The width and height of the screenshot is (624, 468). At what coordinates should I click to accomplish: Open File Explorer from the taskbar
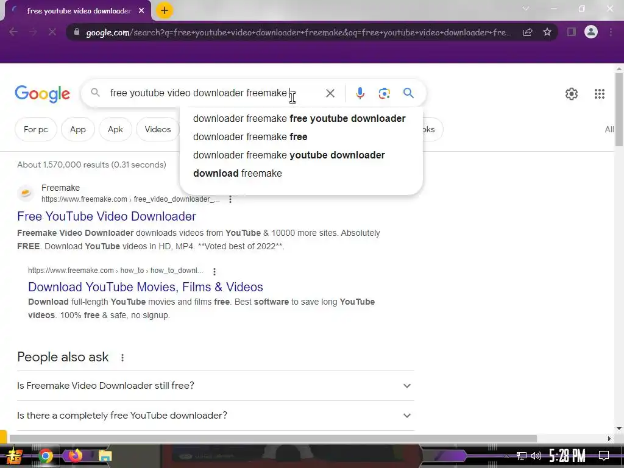point(105,456)
